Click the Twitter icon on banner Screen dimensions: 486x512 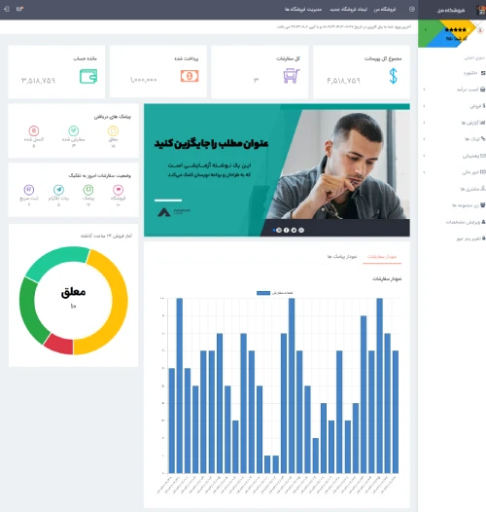294,230
